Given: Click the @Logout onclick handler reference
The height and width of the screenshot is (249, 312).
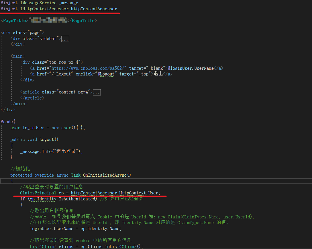Looking at the screenshot, I should click(x=106, y=74).
